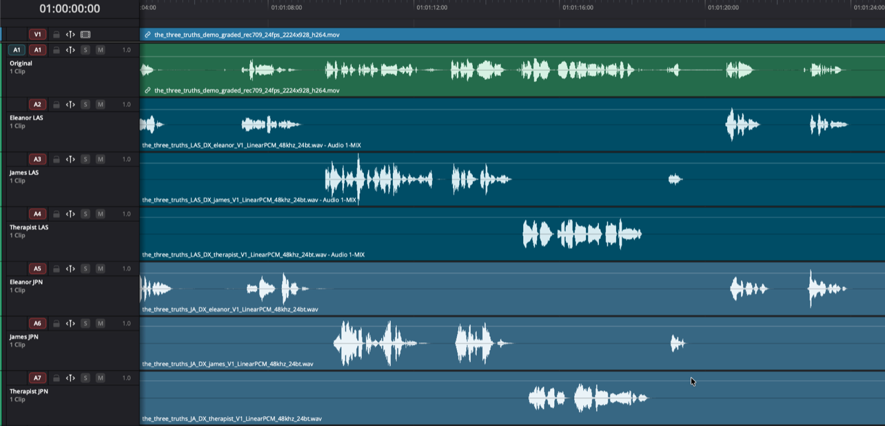Viewport: 885px width, 426px height.
Task: Toggle auto track selector on A4
Action: point(70,214)
